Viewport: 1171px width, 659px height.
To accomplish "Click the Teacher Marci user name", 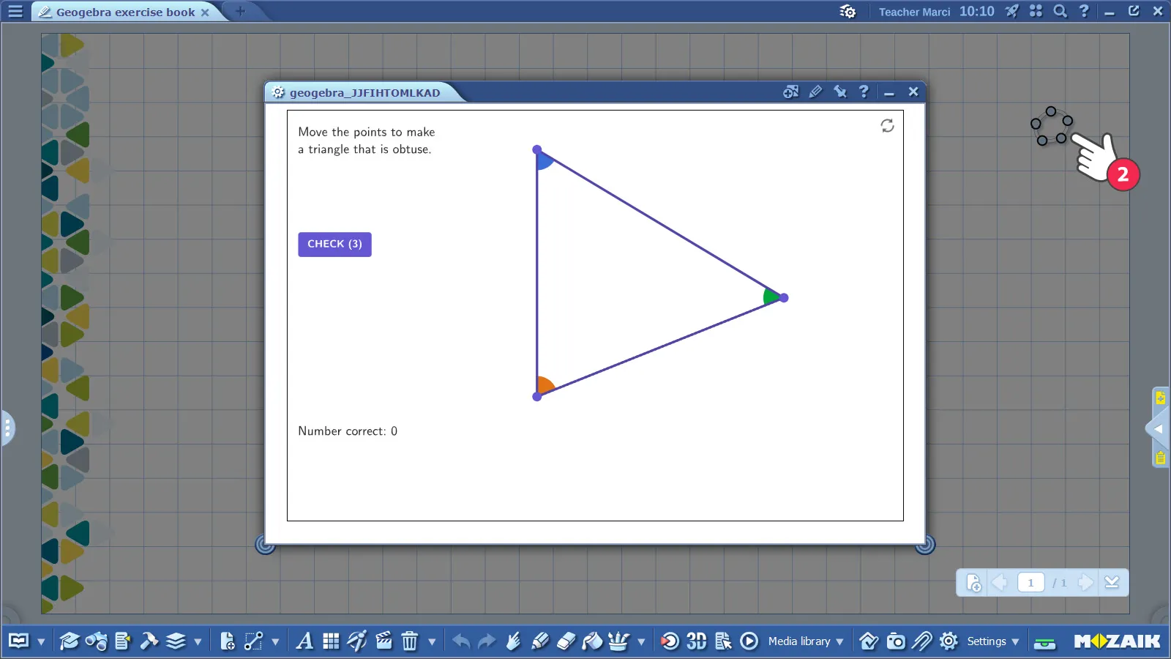I will pyautogui.click(x=914, y=12).
